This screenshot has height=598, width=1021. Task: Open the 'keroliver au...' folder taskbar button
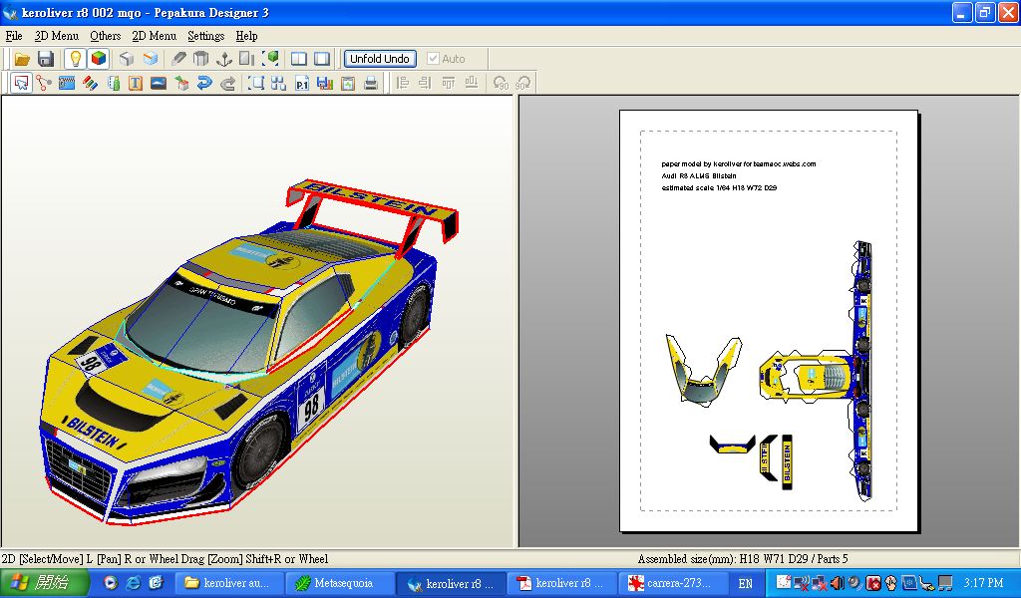coord(231,583)
